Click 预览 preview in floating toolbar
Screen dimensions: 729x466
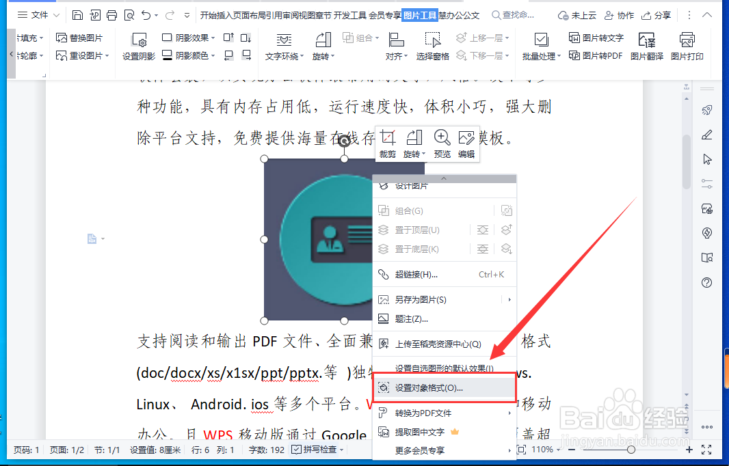click(442, 144)
